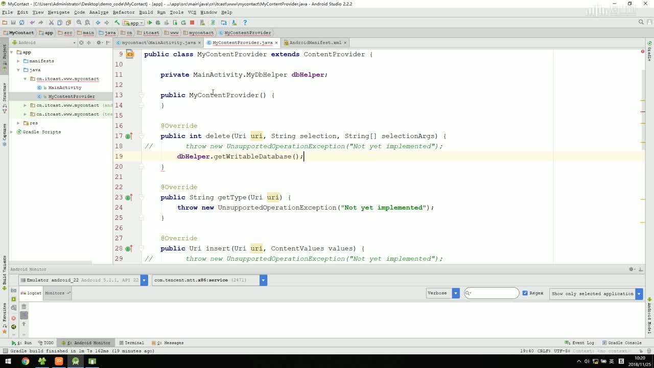Screen dimensions: 654x368
Task: Open the Verbose log level dropdown
Action: 443,293
